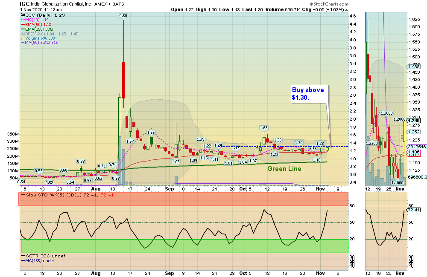Click the Green Line annotation text
This screenshot has width=427, height=277.
(284, 169)
